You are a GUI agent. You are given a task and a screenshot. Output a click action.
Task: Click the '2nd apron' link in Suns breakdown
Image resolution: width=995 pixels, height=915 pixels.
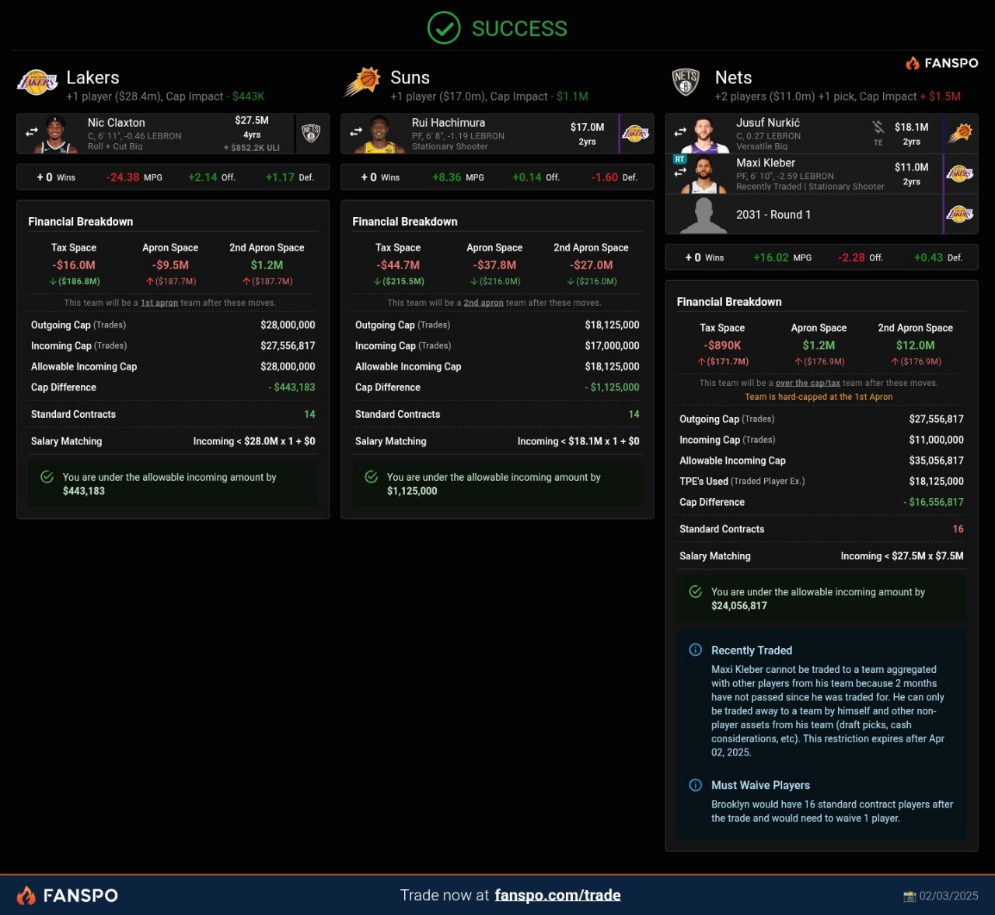pos(484,303)
